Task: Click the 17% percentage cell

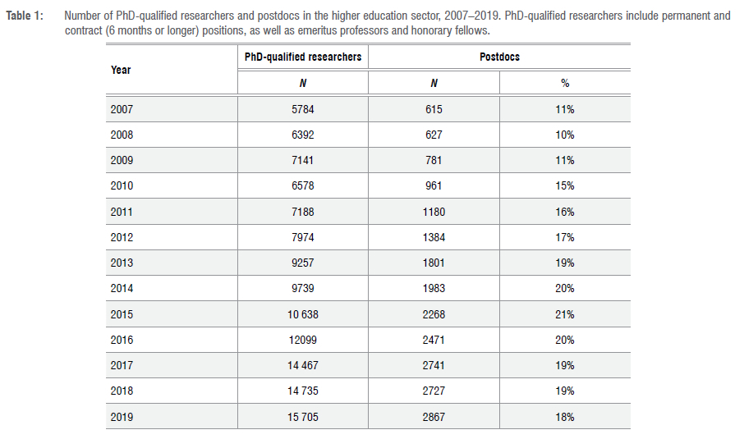Action: 565,237
